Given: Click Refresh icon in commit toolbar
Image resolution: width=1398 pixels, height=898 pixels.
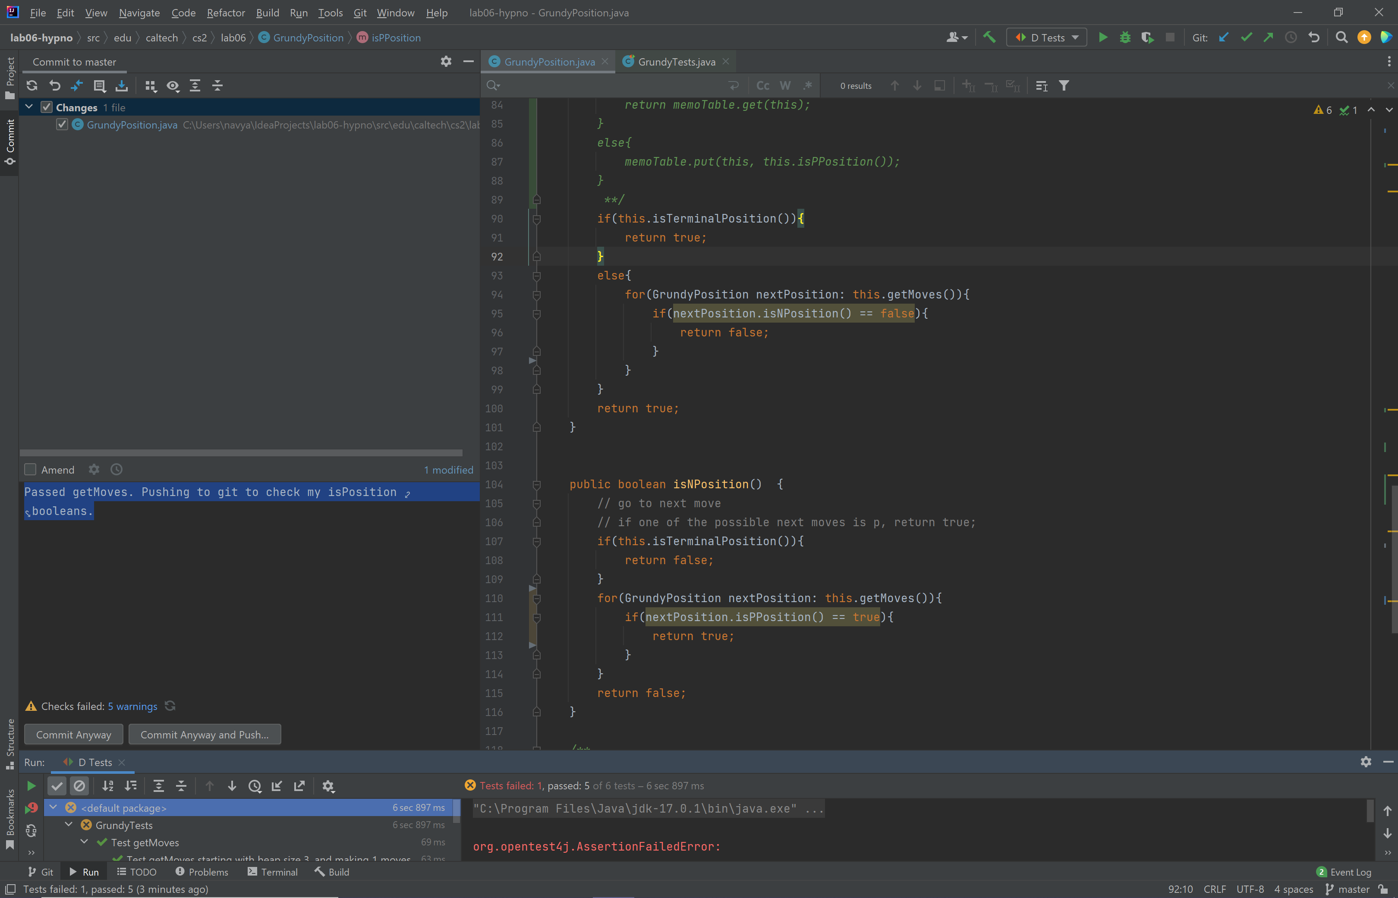Looking at the screenshot, I should coord(32,86).
